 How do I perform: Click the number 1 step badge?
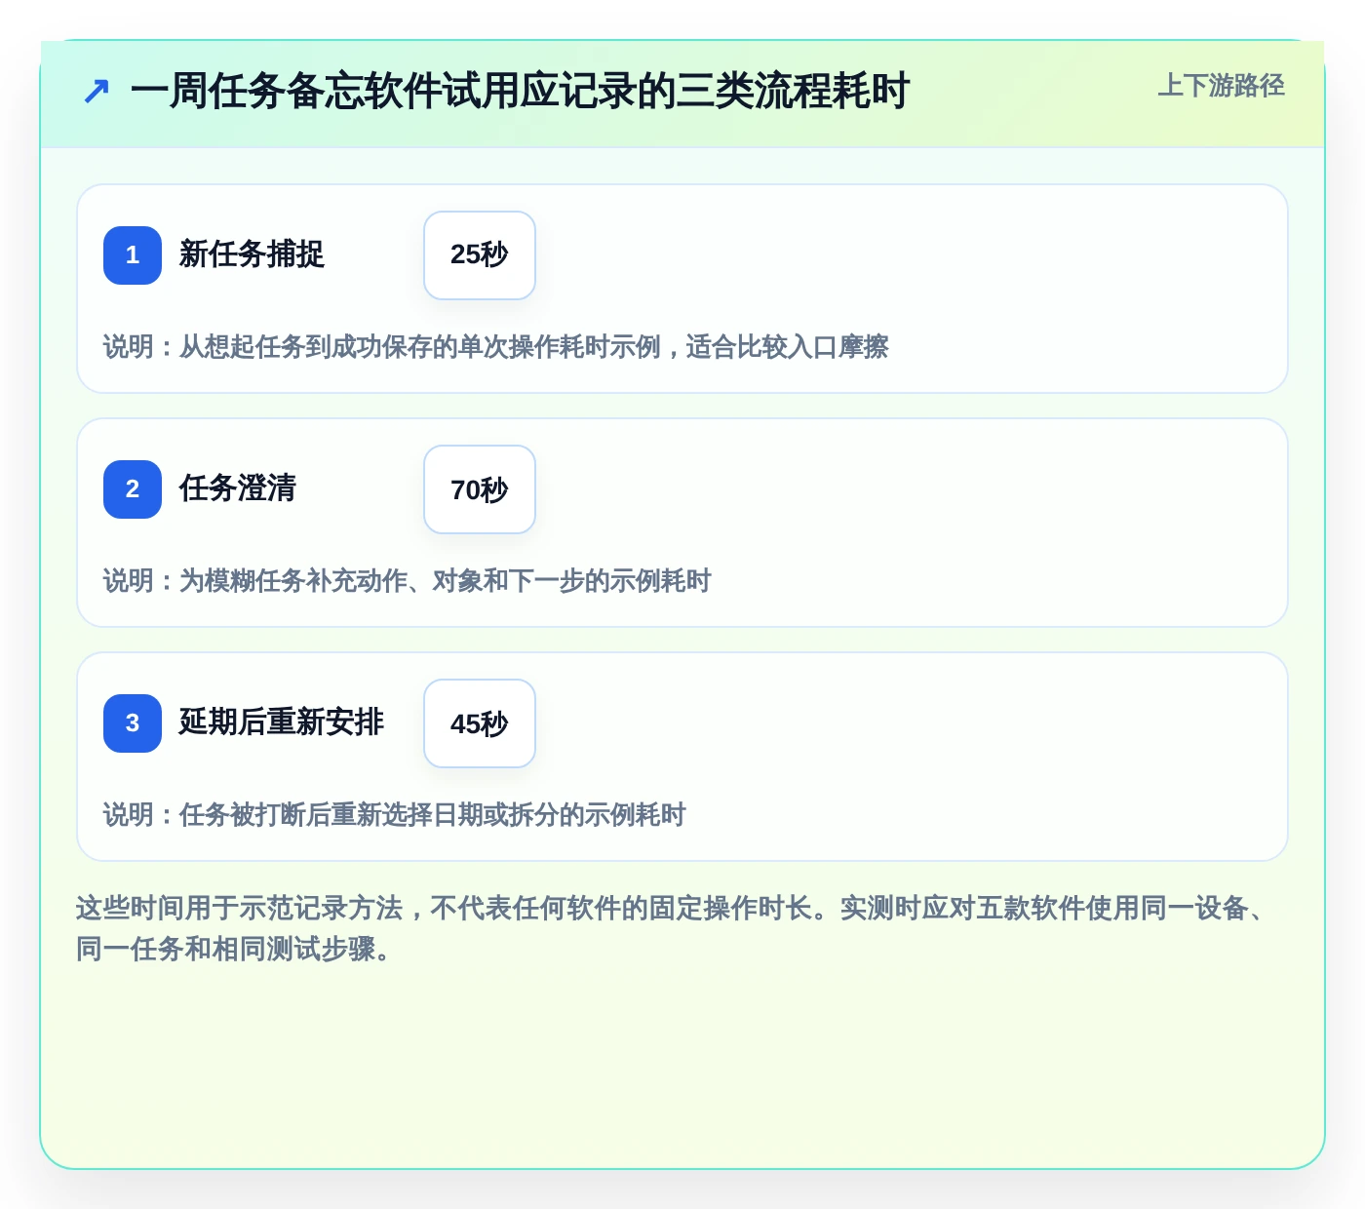[133, 255]
